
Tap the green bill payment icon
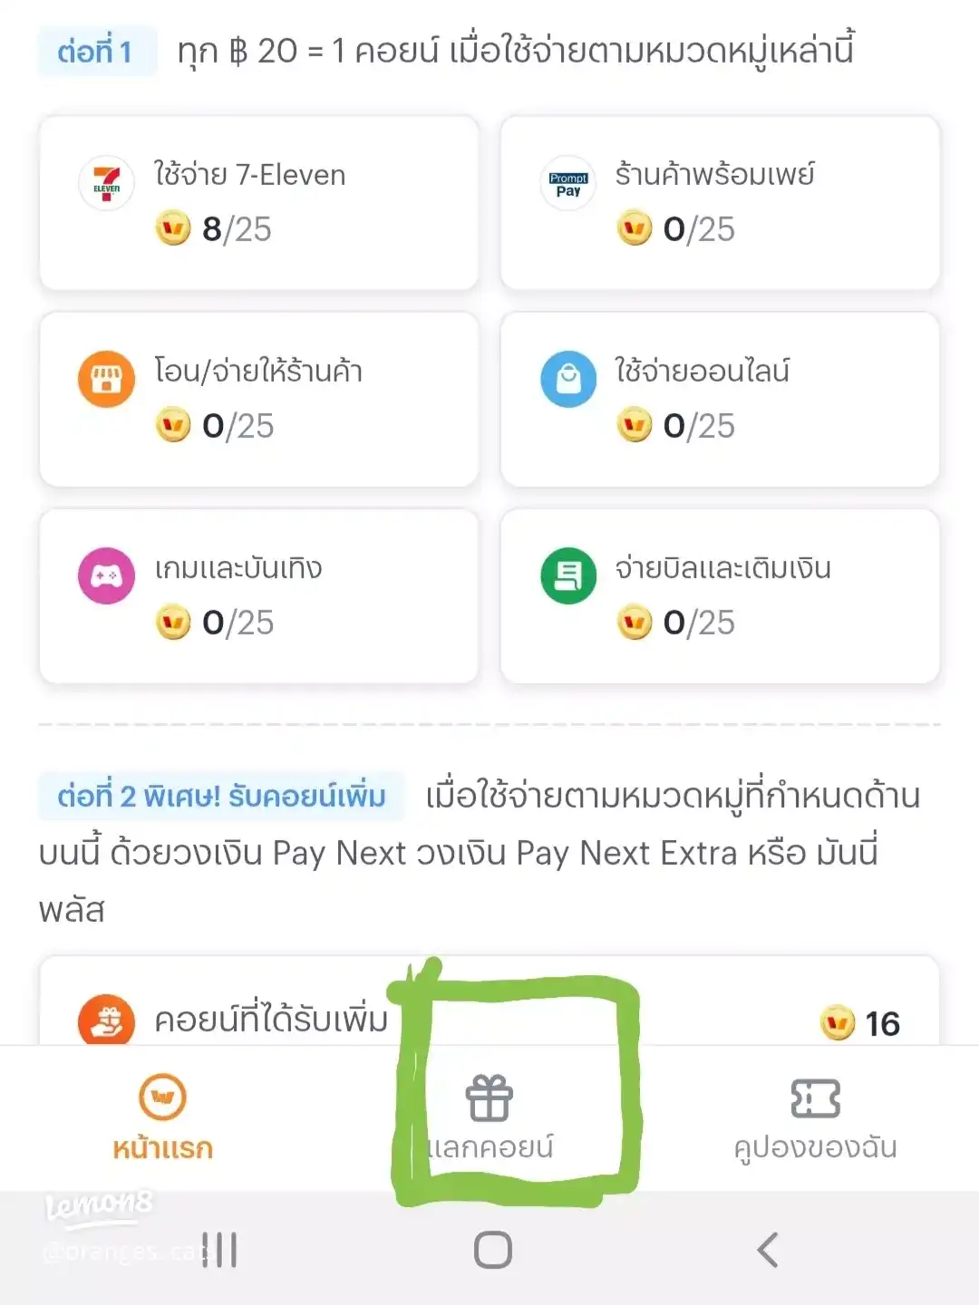tap(568, 575)
